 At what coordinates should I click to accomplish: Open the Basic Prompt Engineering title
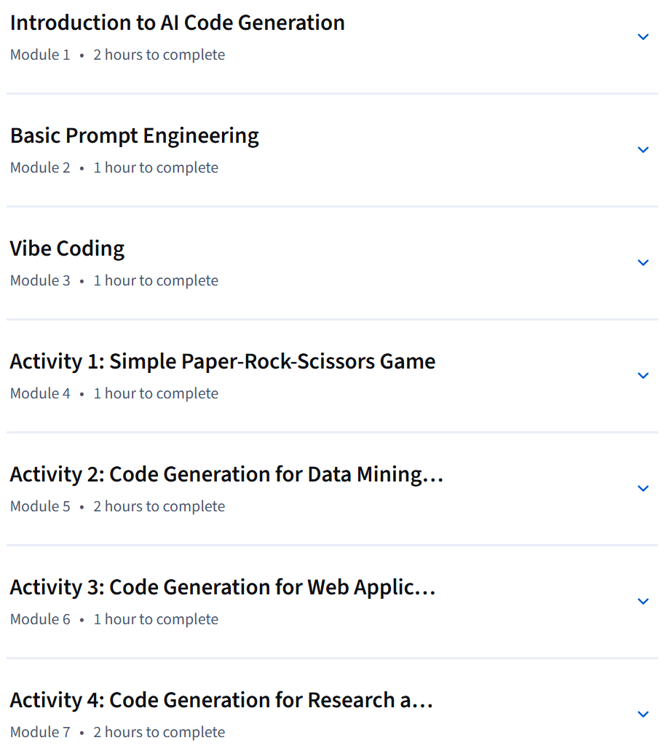click(135, 136)
